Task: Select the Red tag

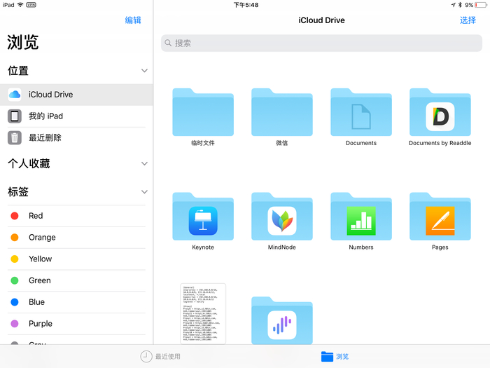Action: (x=36, y=216)
